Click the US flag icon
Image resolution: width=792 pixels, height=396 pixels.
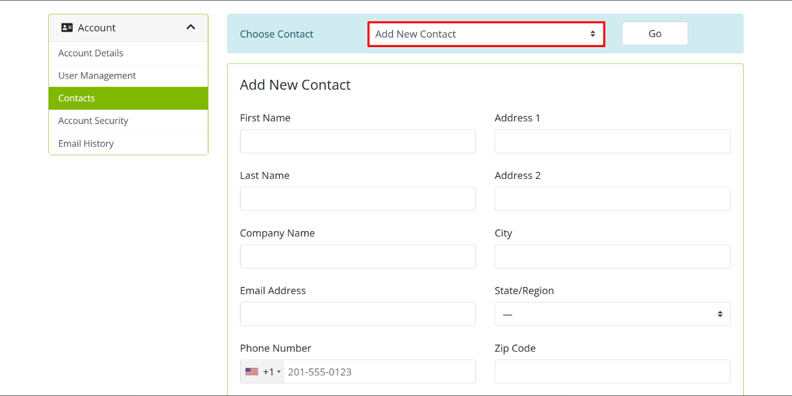252,372
